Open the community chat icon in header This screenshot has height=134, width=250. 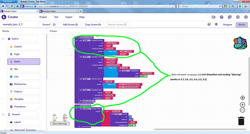tap(221, 17)
